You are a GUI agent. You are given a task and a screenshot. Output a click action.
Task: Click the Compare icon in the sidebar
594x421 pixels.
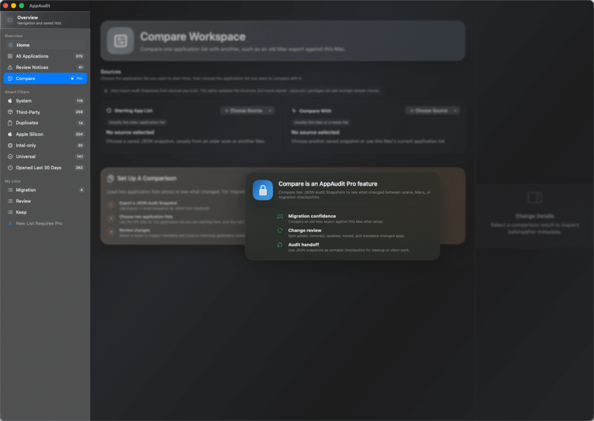10,78
